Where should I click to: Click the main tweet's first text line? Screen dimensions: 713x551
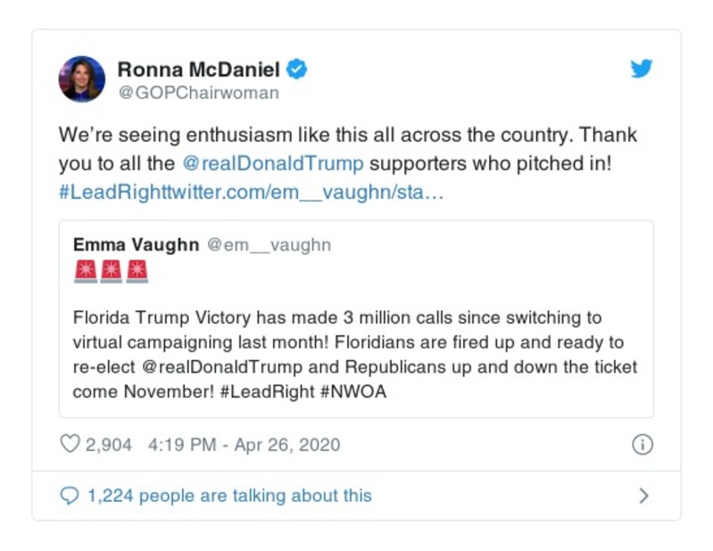coord(348,136)
